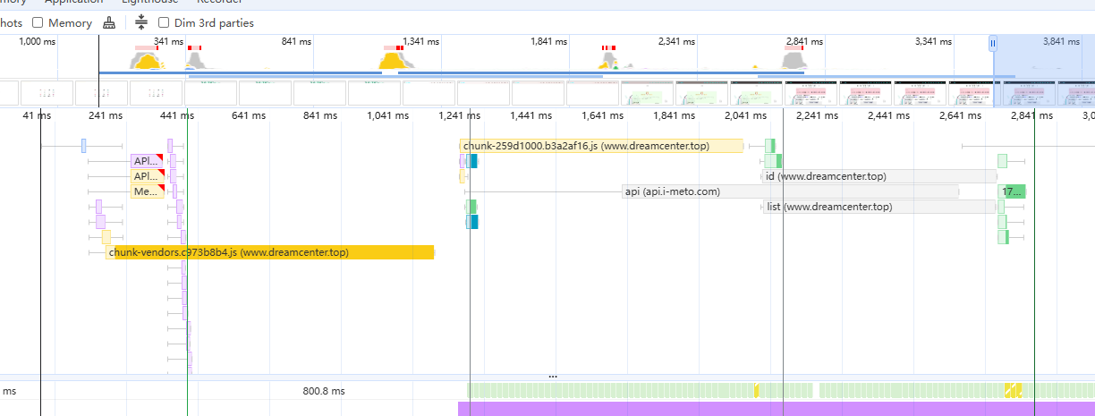This screenshot has height=416, width=1095.
Task: Check the Dim 3rd parties option
Action: click(164, 23)
